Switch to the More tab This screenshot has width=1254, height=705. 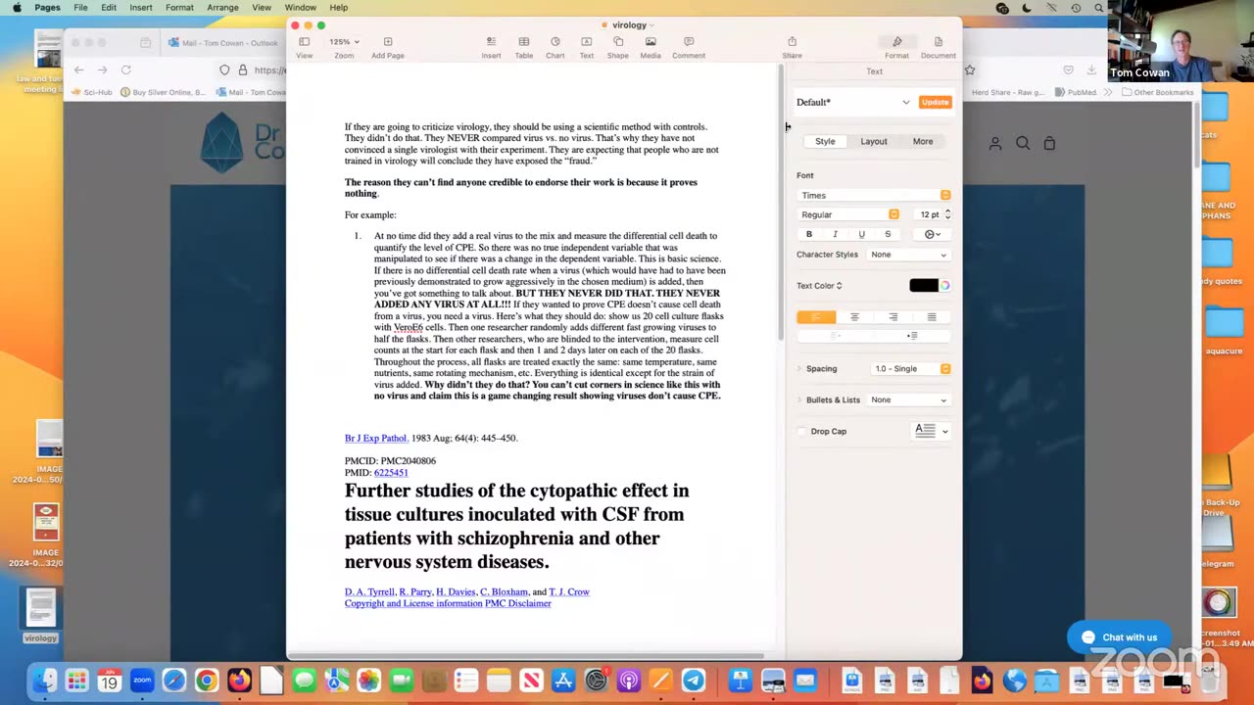[x=923, y=141]
